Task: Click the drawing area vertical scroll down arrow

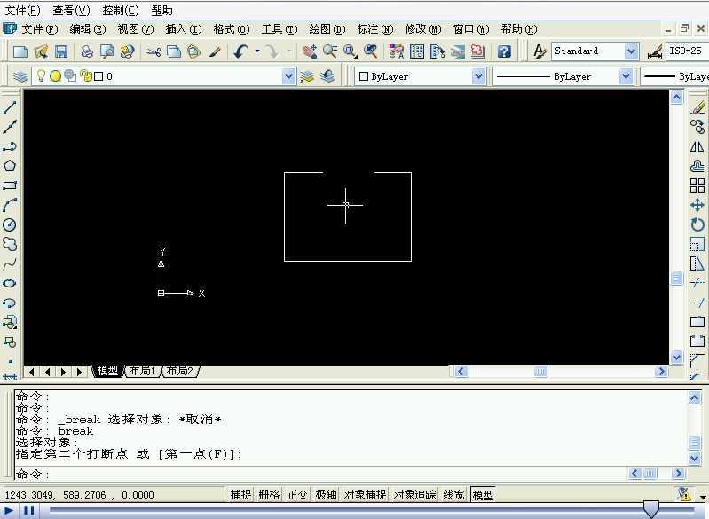Action: 676,358
